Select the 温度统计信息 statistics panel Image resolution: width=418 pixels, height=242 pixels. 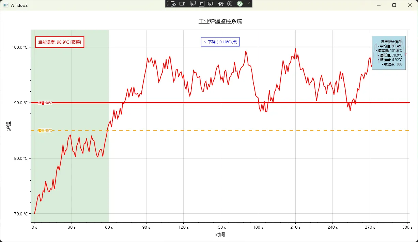coord(389,53)
